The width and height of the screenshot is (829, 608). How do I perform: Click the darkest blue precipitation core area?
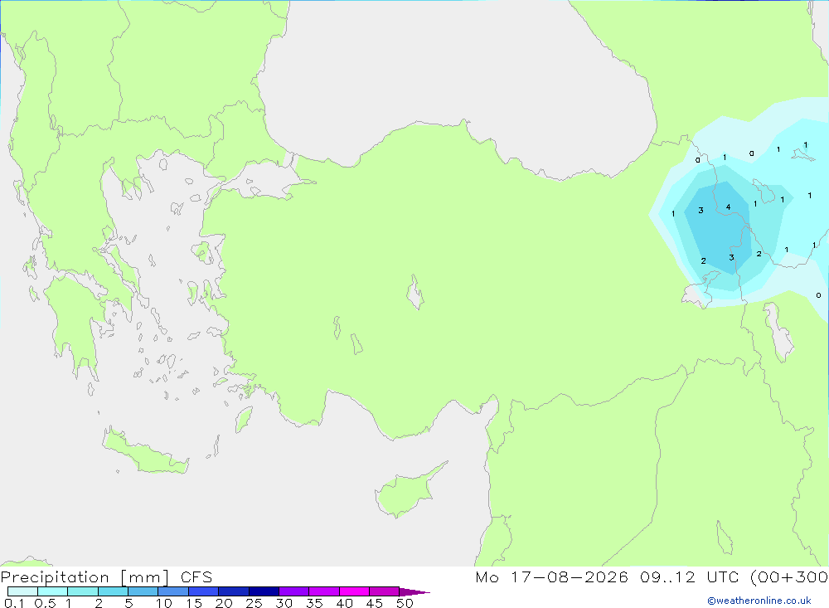tap(719, 227)
